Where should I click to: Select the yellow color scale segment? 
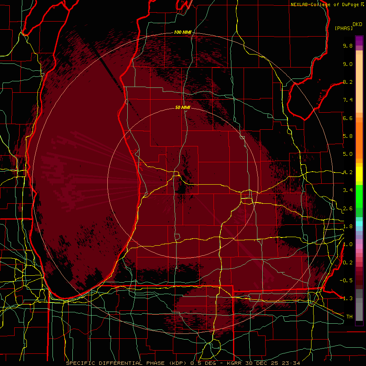[359, 174]
